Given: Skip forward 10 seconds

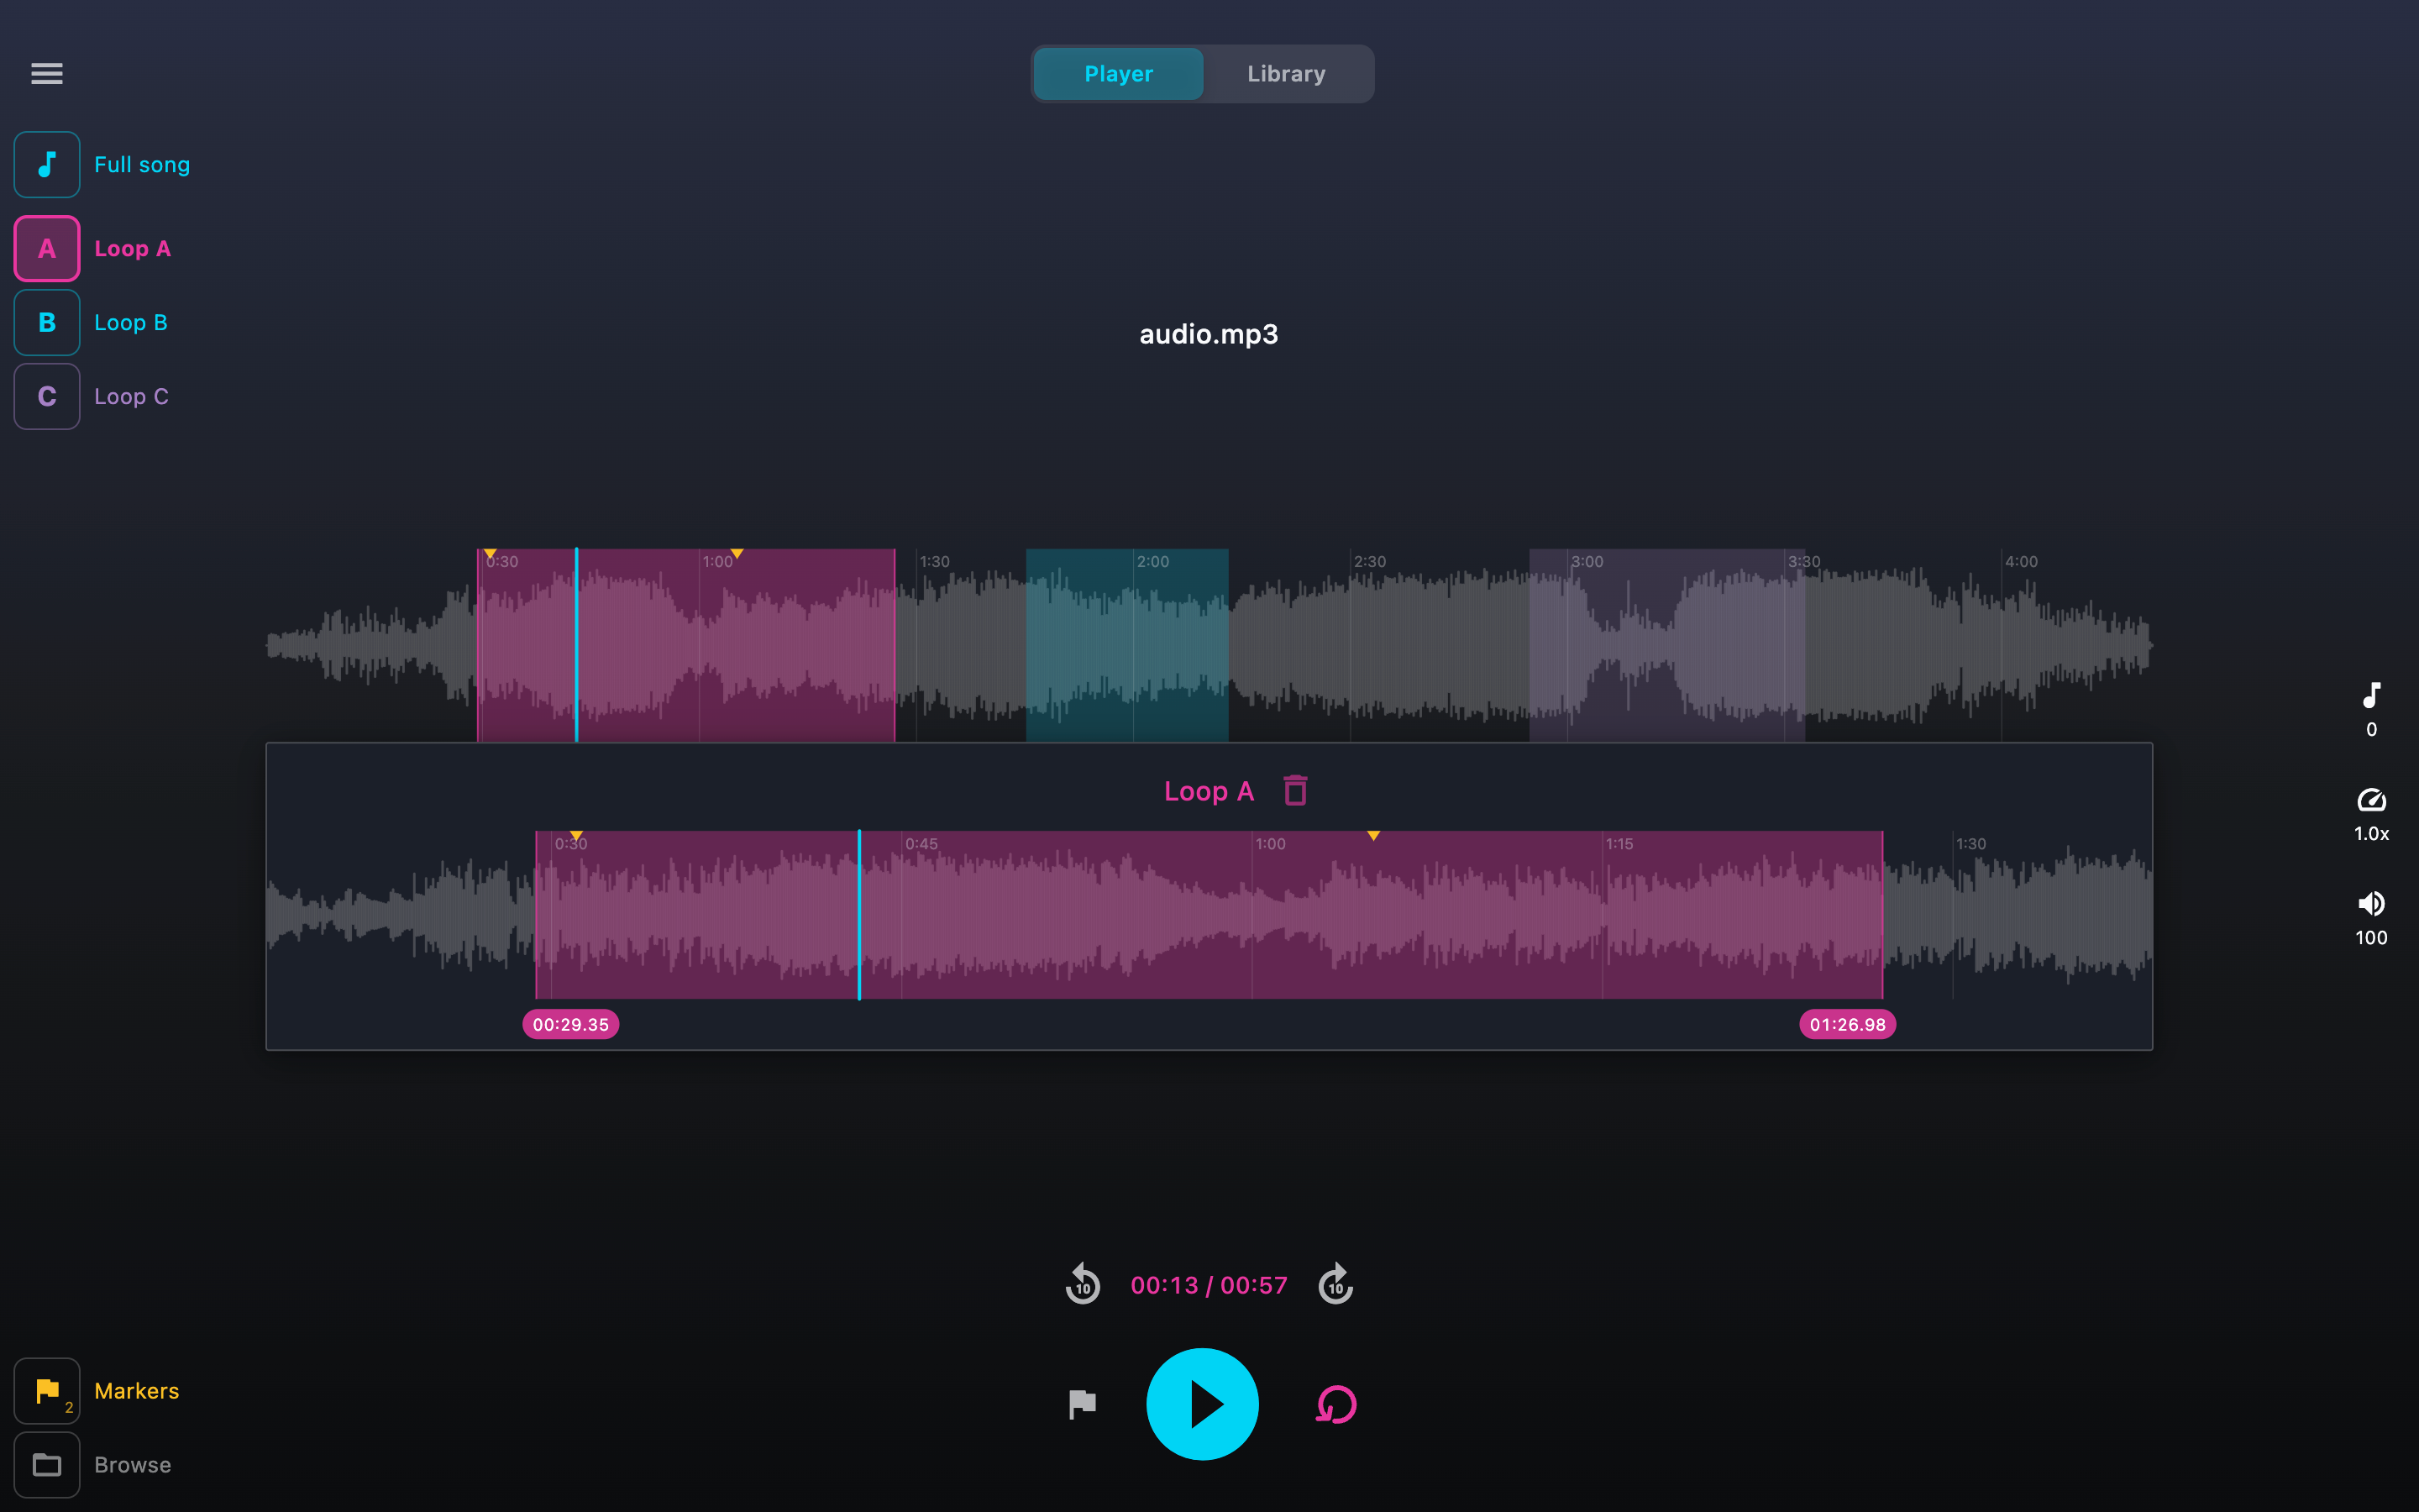Looking at the screenshot, I should coord(1335,1285).
